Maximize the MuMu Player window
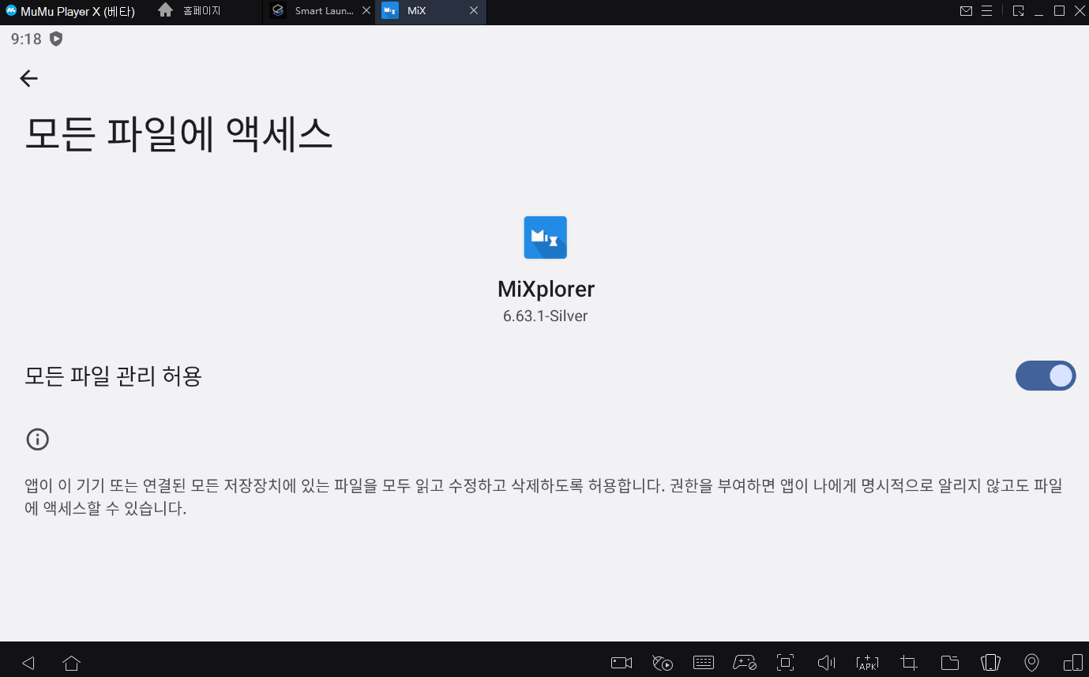Viewport: 1089px width, 677px height. click(1060, 11)
